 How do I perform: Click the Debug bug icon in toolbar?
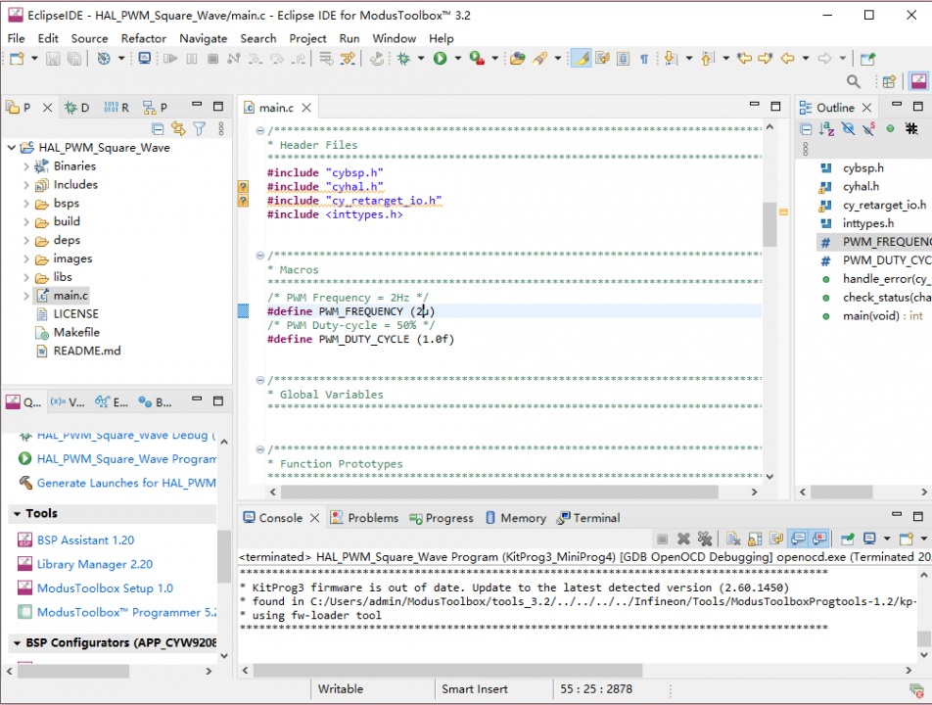point(403,58)
